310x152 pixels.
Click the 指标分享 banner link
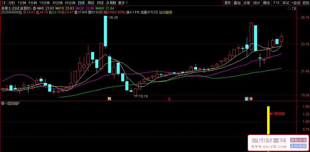(x=298, y=140)
